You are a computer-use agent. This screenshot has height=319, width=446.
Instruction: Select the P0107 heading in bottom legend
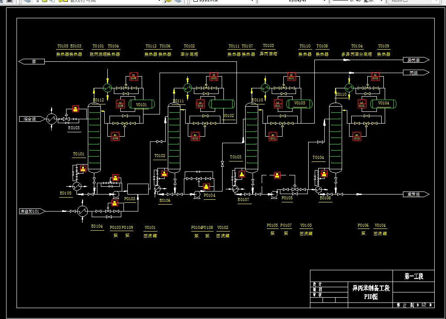tap(286, 225)
